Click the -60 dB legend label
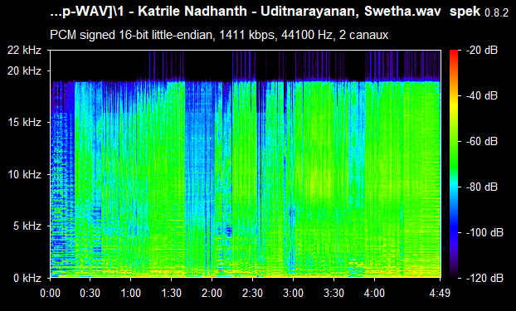 (483, 142)
